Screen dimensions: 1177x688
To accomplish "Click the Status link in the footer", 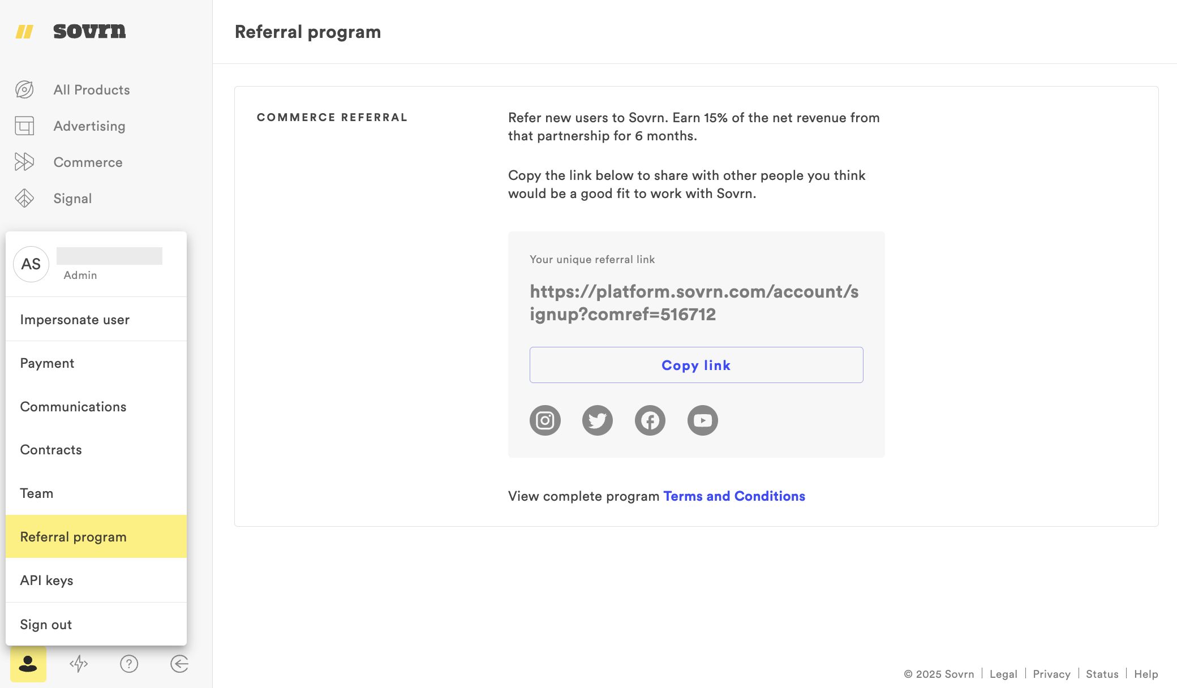I will coord(1102,674).
